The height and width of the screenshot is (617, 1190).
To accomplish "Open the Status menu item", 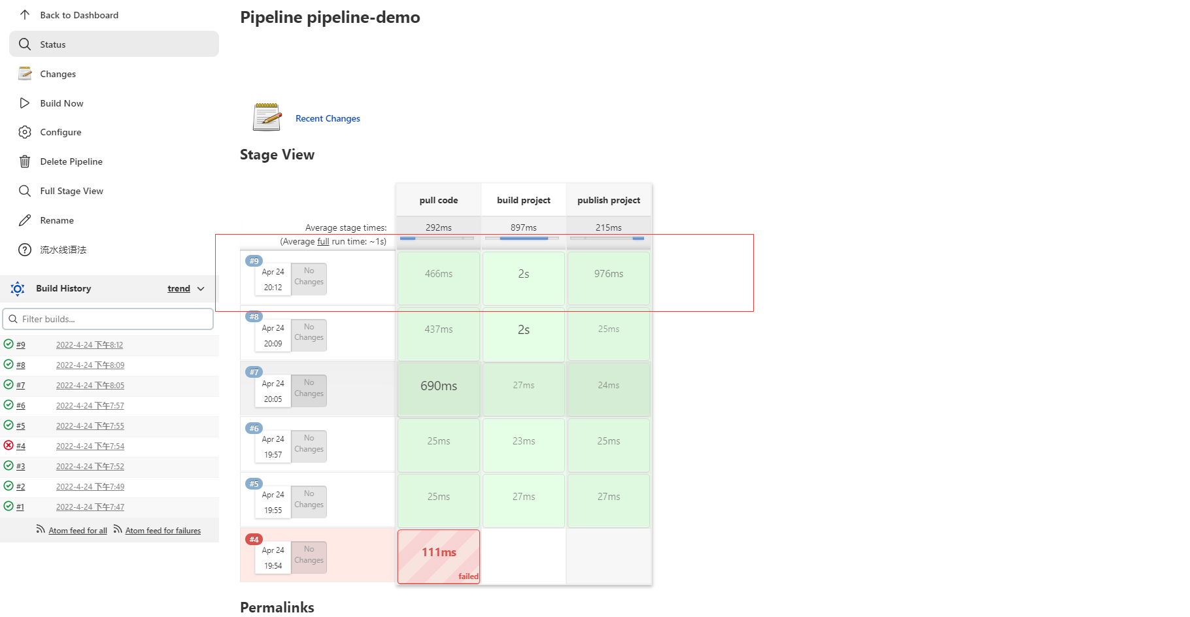I will click(114, 44).
